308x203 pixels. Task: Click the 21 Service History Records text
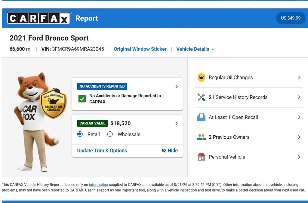pos(238,97)
